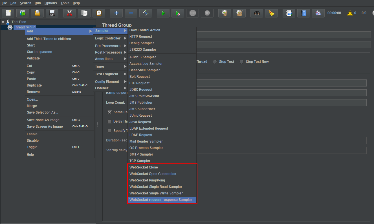Expand the Add submenu entry
This screenshot has width=374, height=224.
pos(60,31)
